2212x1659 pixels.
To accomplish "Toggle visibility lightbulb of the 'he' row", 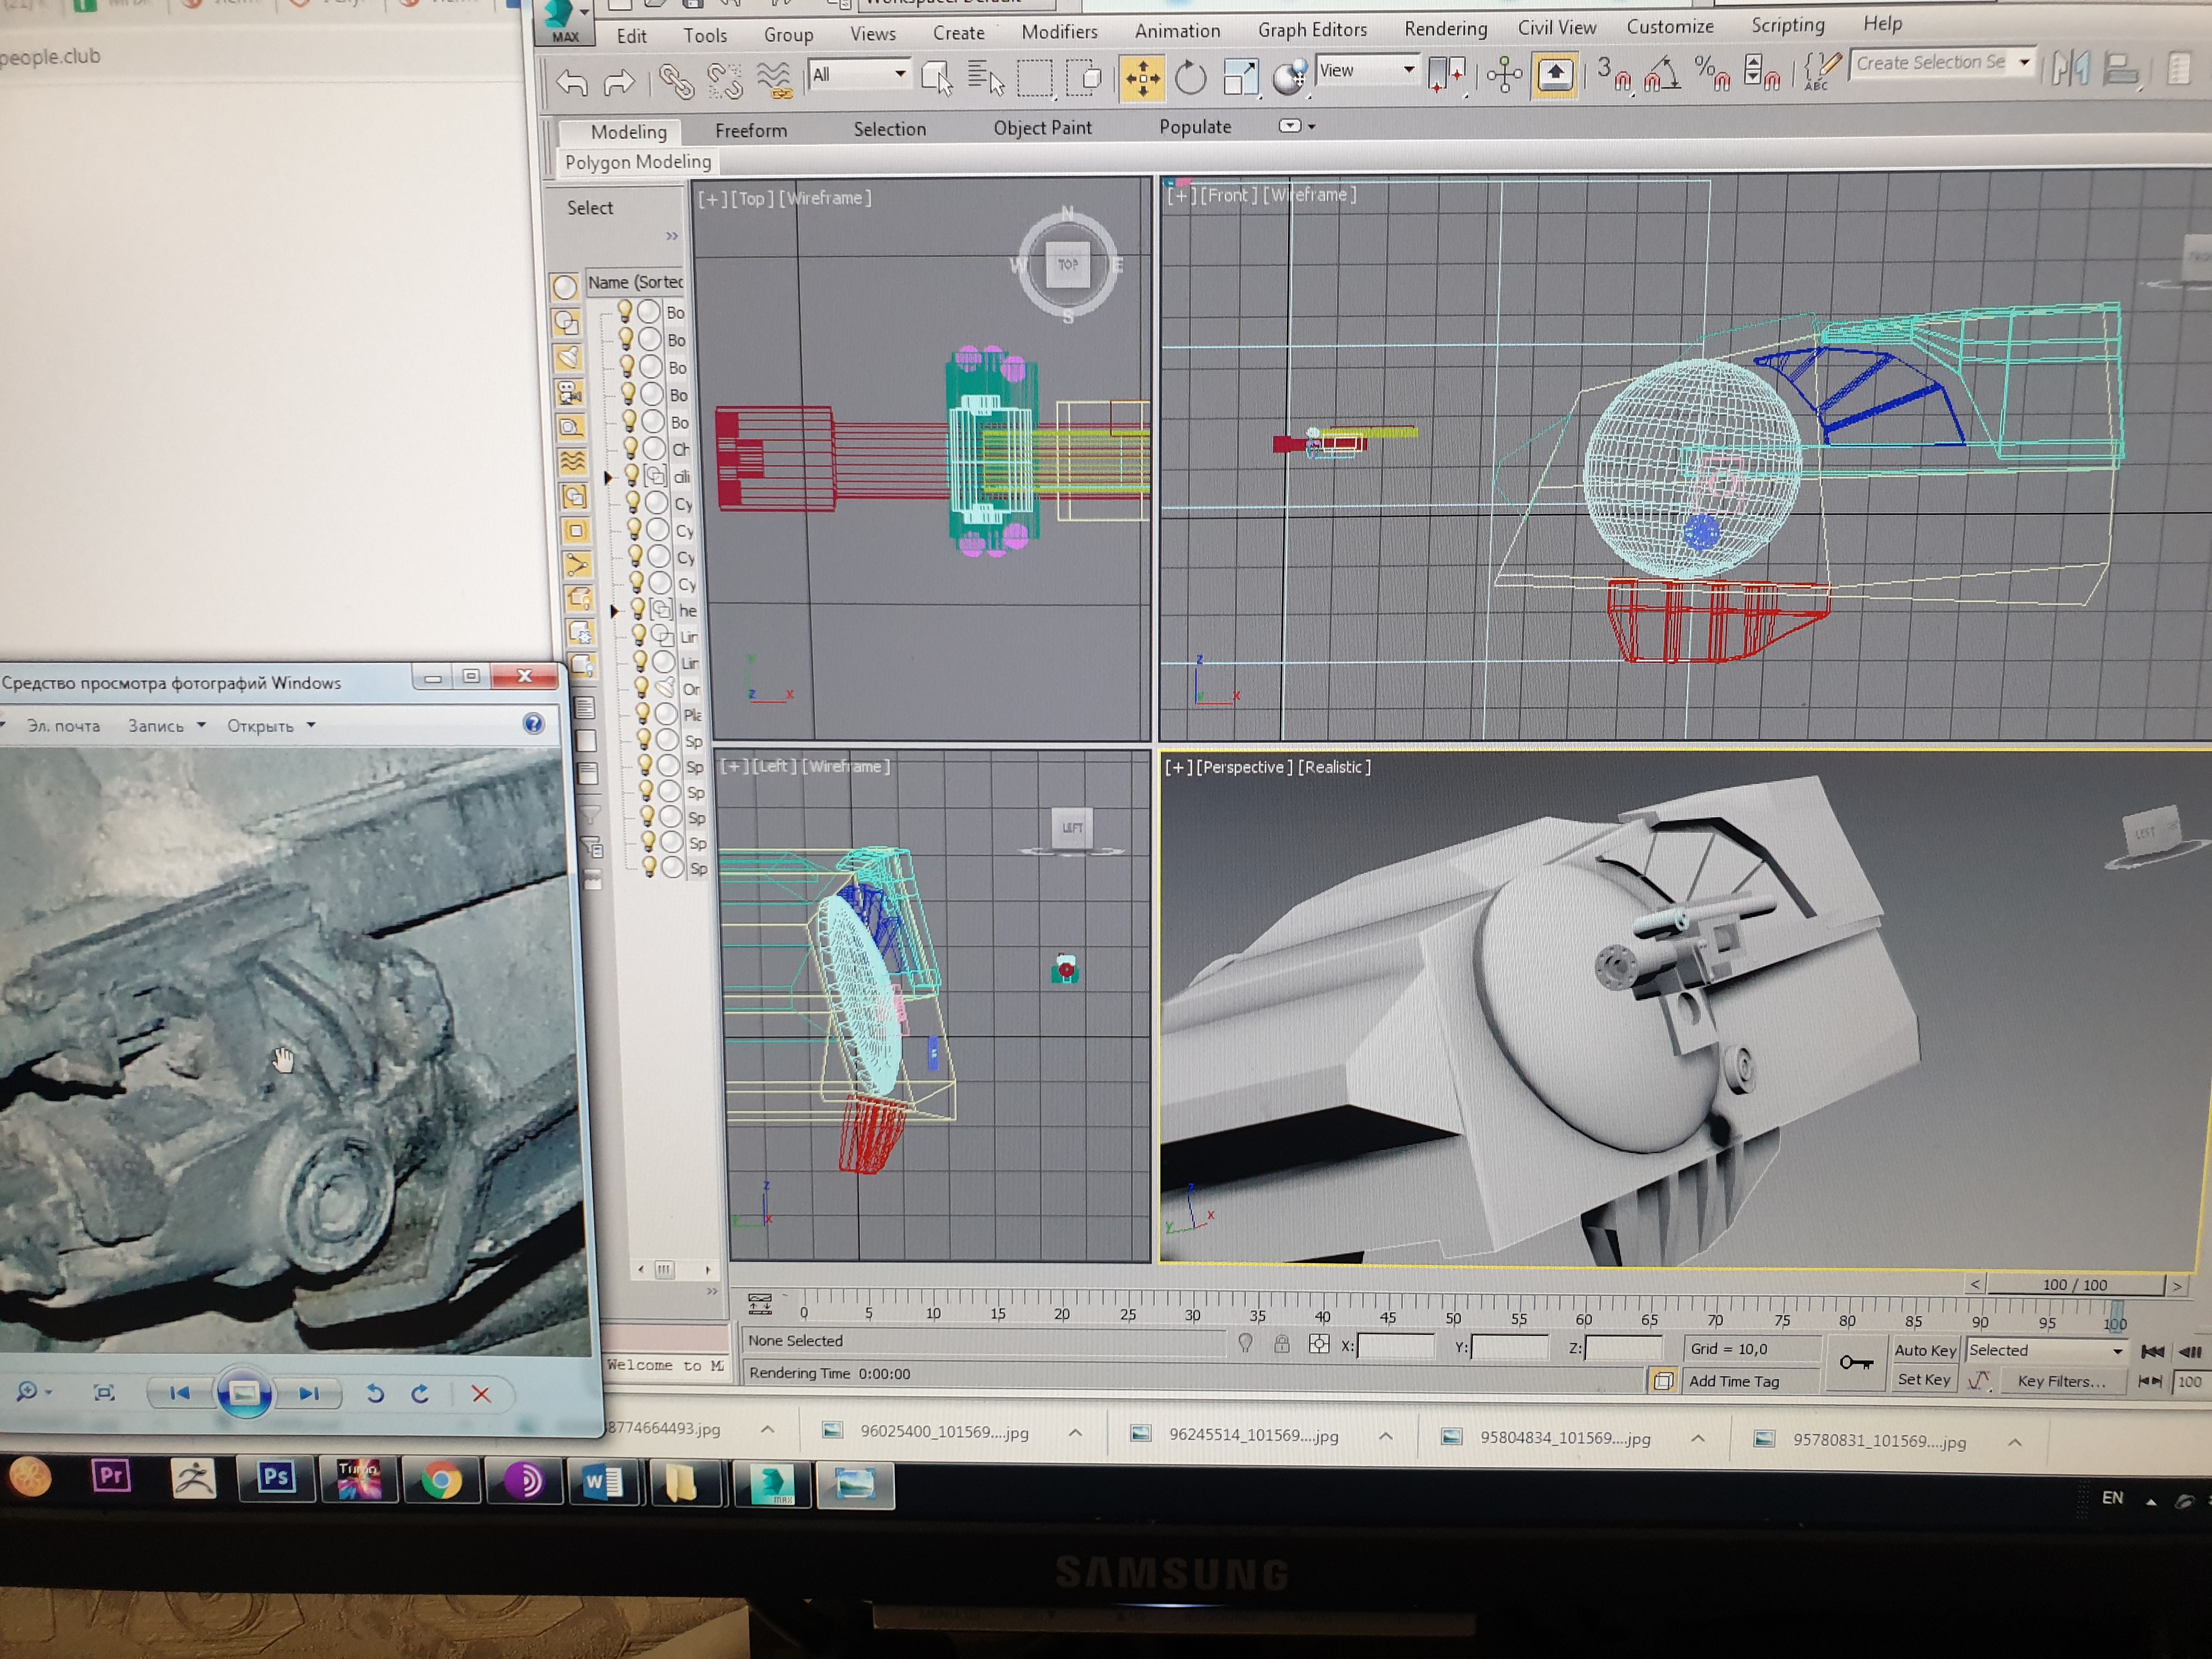I will pyautogui.click(x=637, y=608).
